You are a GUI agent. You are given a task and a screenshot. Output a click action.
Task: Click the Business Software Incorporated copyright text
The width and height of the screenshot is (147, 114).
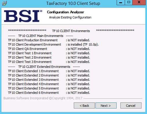[x=43, y=98]
